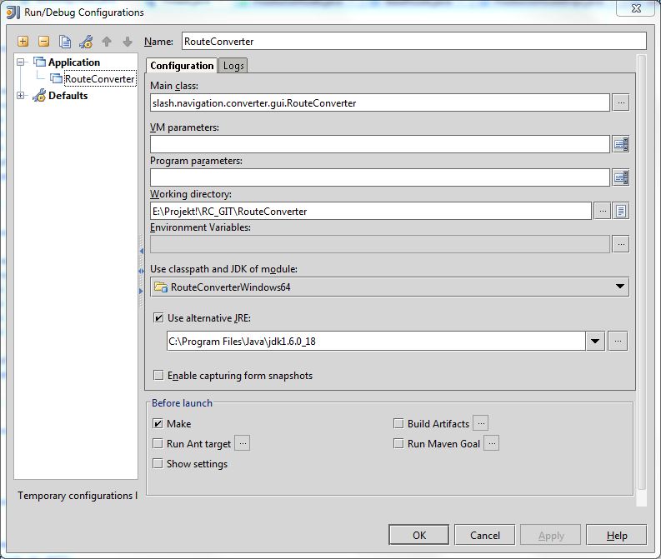Click the right-side vertical scrollbar
This screenshot has width=661, height=559.
tap(641, 275)
